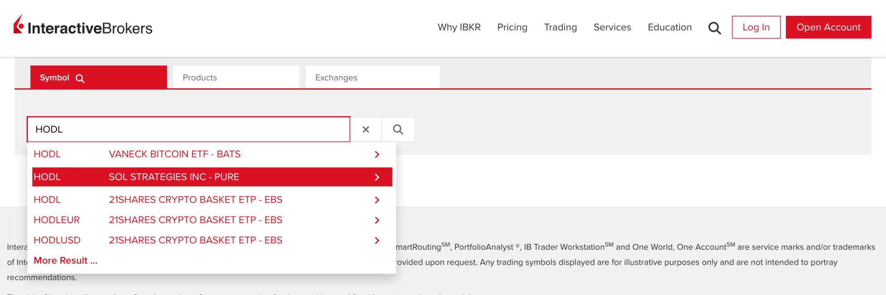Image resolution: width=886 pixels, height=295 pixels.
Task: Submit symbol search using magnifier button
Action: pyautogui.click(x=398, y=129)
